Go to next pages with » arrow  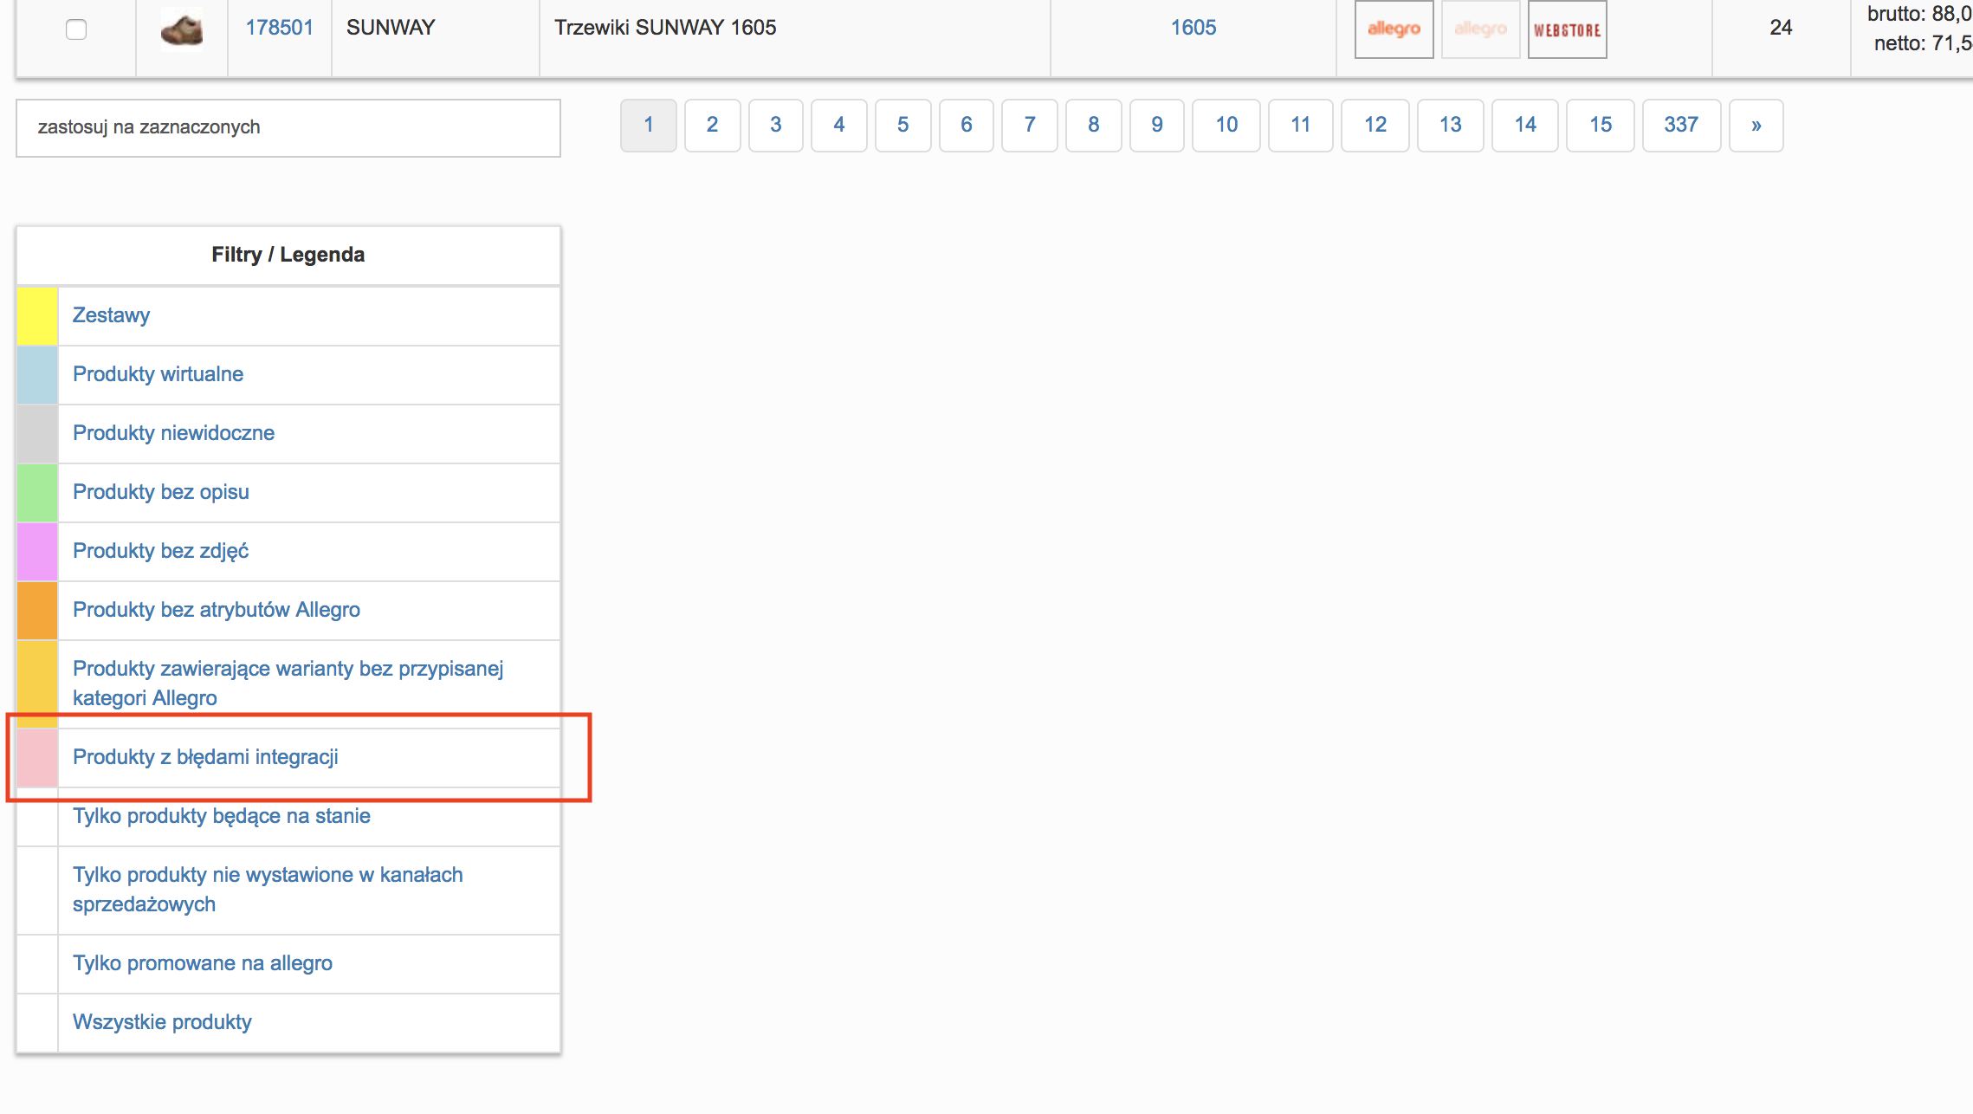[1756, 126]
